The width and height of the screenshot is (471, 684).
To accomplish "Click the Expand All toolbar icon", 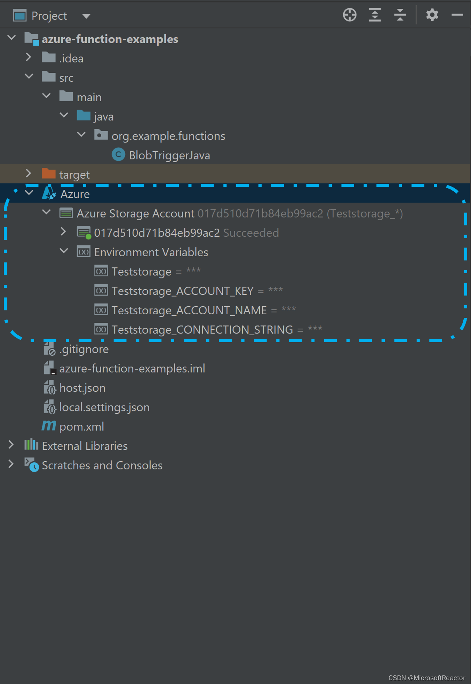I will pyautogui.click(x=375, y=15).
